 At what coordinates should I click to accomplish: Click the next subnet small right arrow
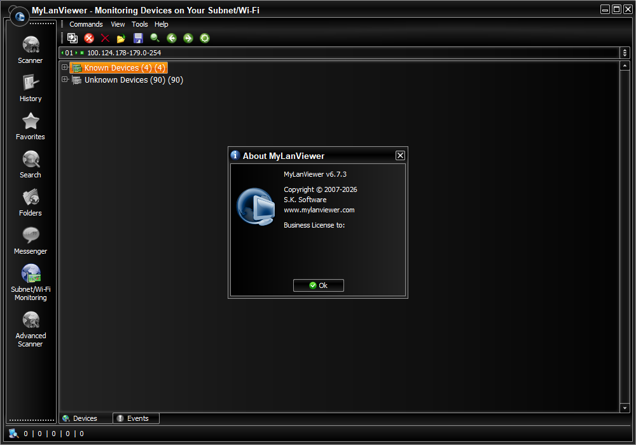[x=76, y=53]
